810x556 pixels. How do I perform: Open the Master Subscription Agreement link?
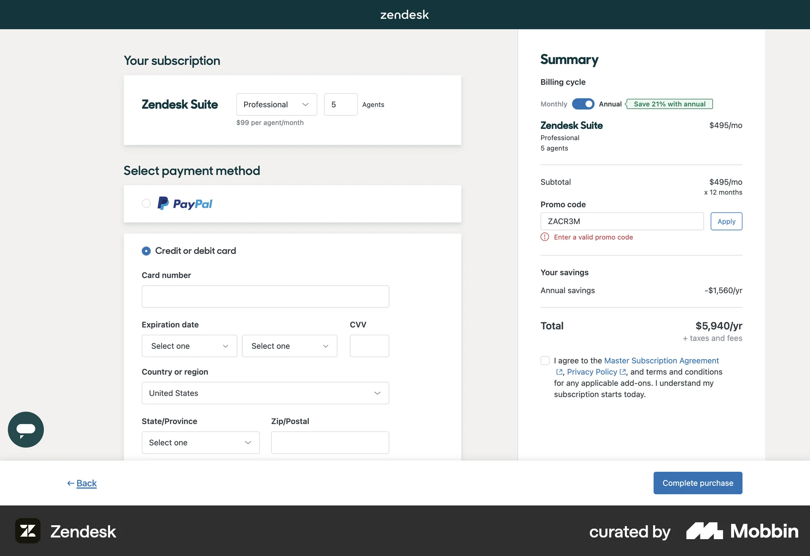click(x=661, y=361)
